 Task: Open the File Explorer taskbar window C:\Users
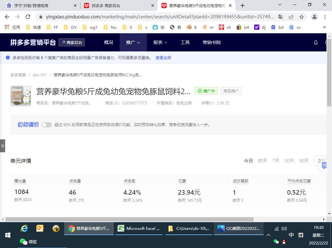pyautogui.click(x=189, y=228)
